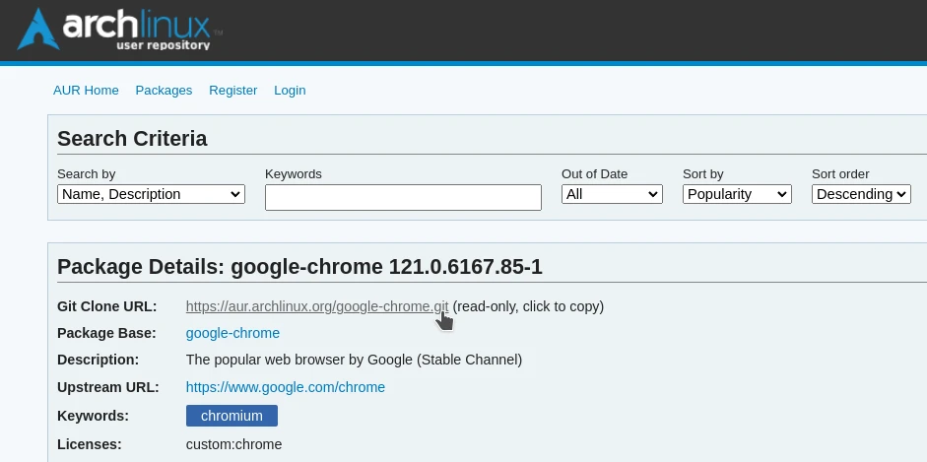Open the google-chrome package base link
This screenshot has height=462, width=927.
click(x=232, y=333)
